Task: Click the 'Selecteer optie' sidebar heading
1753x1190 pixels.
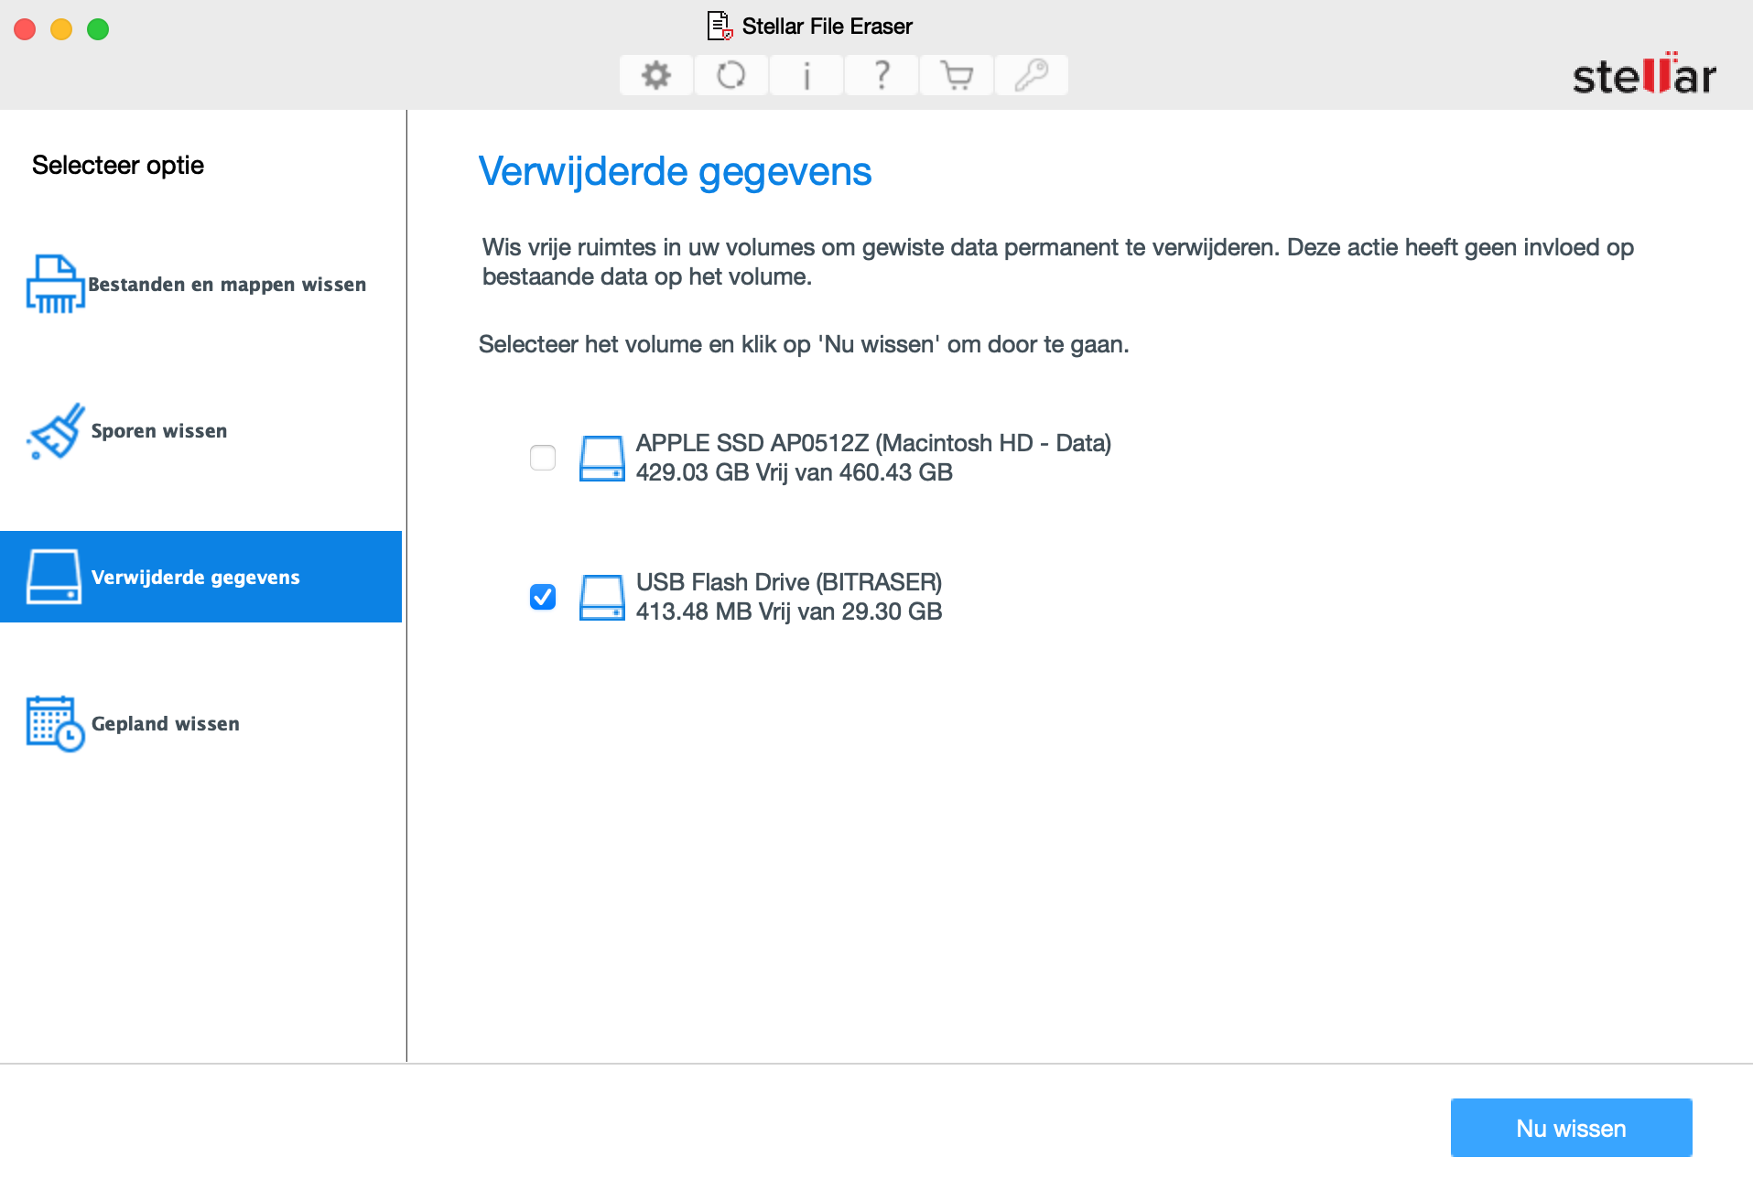Action: click(x=118, y=166)
